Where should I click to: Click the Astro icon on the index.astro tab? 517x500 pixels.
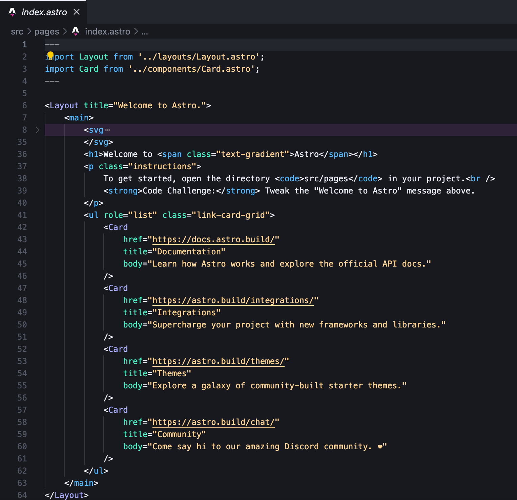point(12,12)
